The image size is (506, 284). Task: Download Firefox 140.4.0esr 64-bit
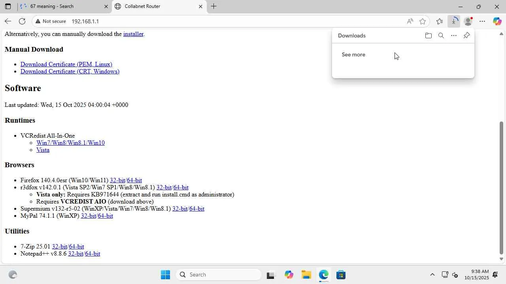(x=134, y=180)
